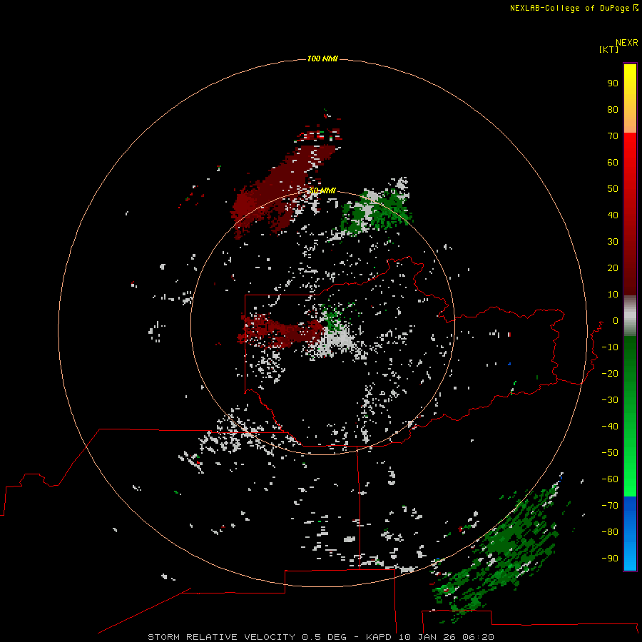Pick the yellow segment of the color bar

click(x=630, y=98)
